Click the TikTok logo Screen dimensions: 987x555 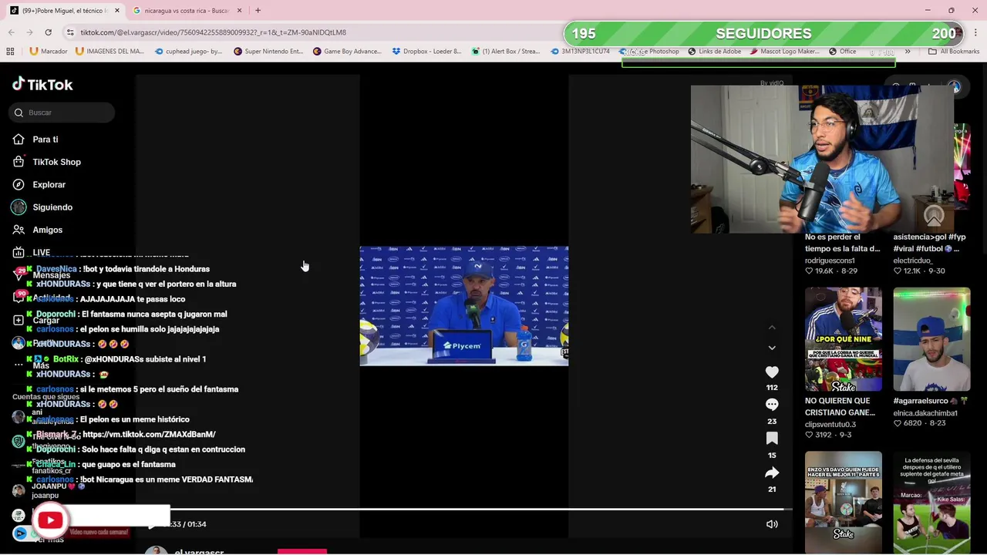pos(42,84)
